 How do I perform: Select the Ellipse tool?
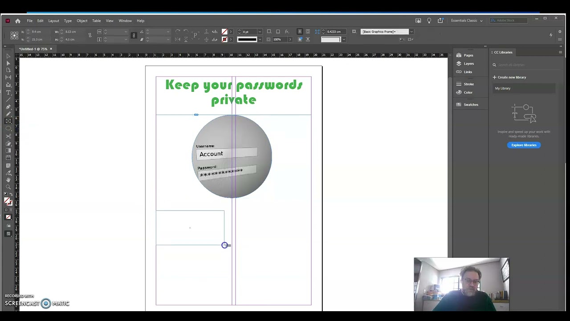click(x=8, y=128)
